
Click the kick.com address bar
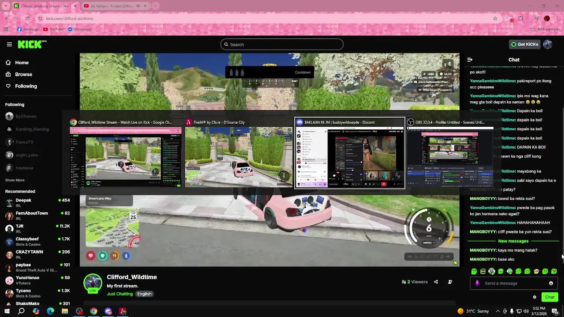[264, 18]
